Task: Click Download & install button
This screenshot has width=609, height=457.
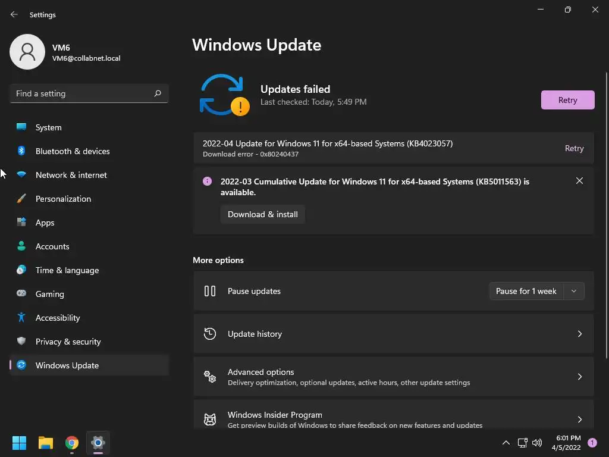Action: pos(262,214)
